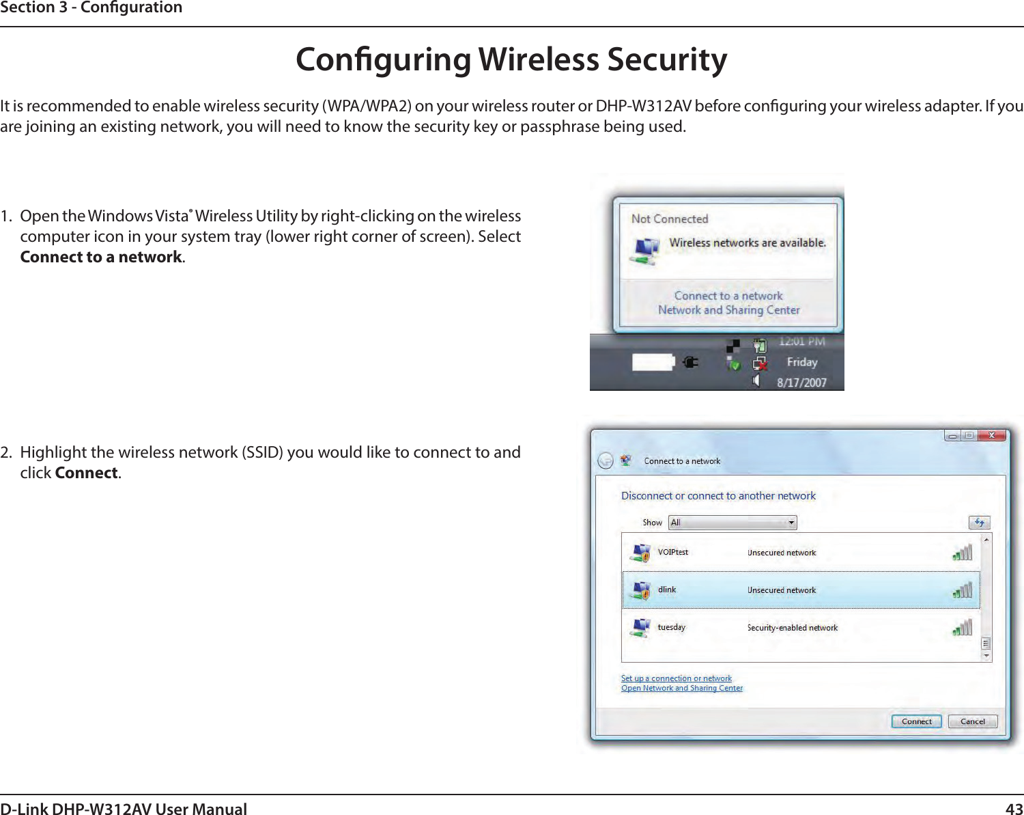Viewport: 1024px width, 815px height.
Task: Click Open Network and Sharing Center link
Action: [682, 688]
